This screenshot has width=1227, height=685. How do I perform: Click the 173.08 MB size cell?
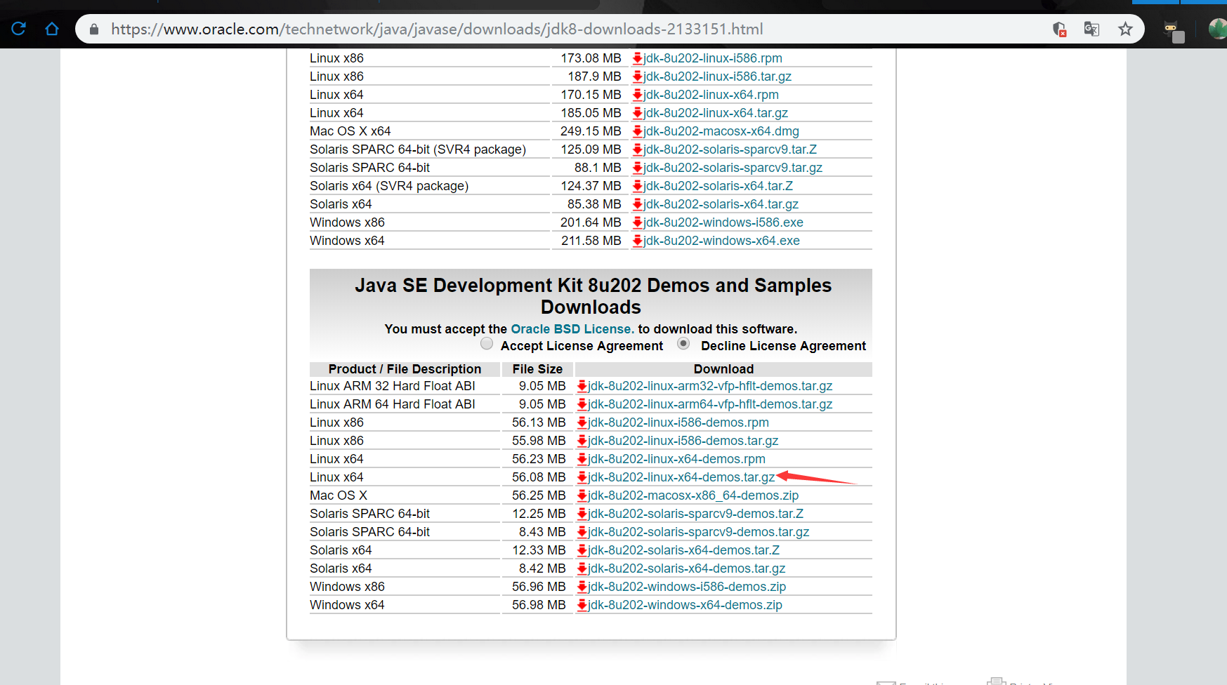[591, 58]
